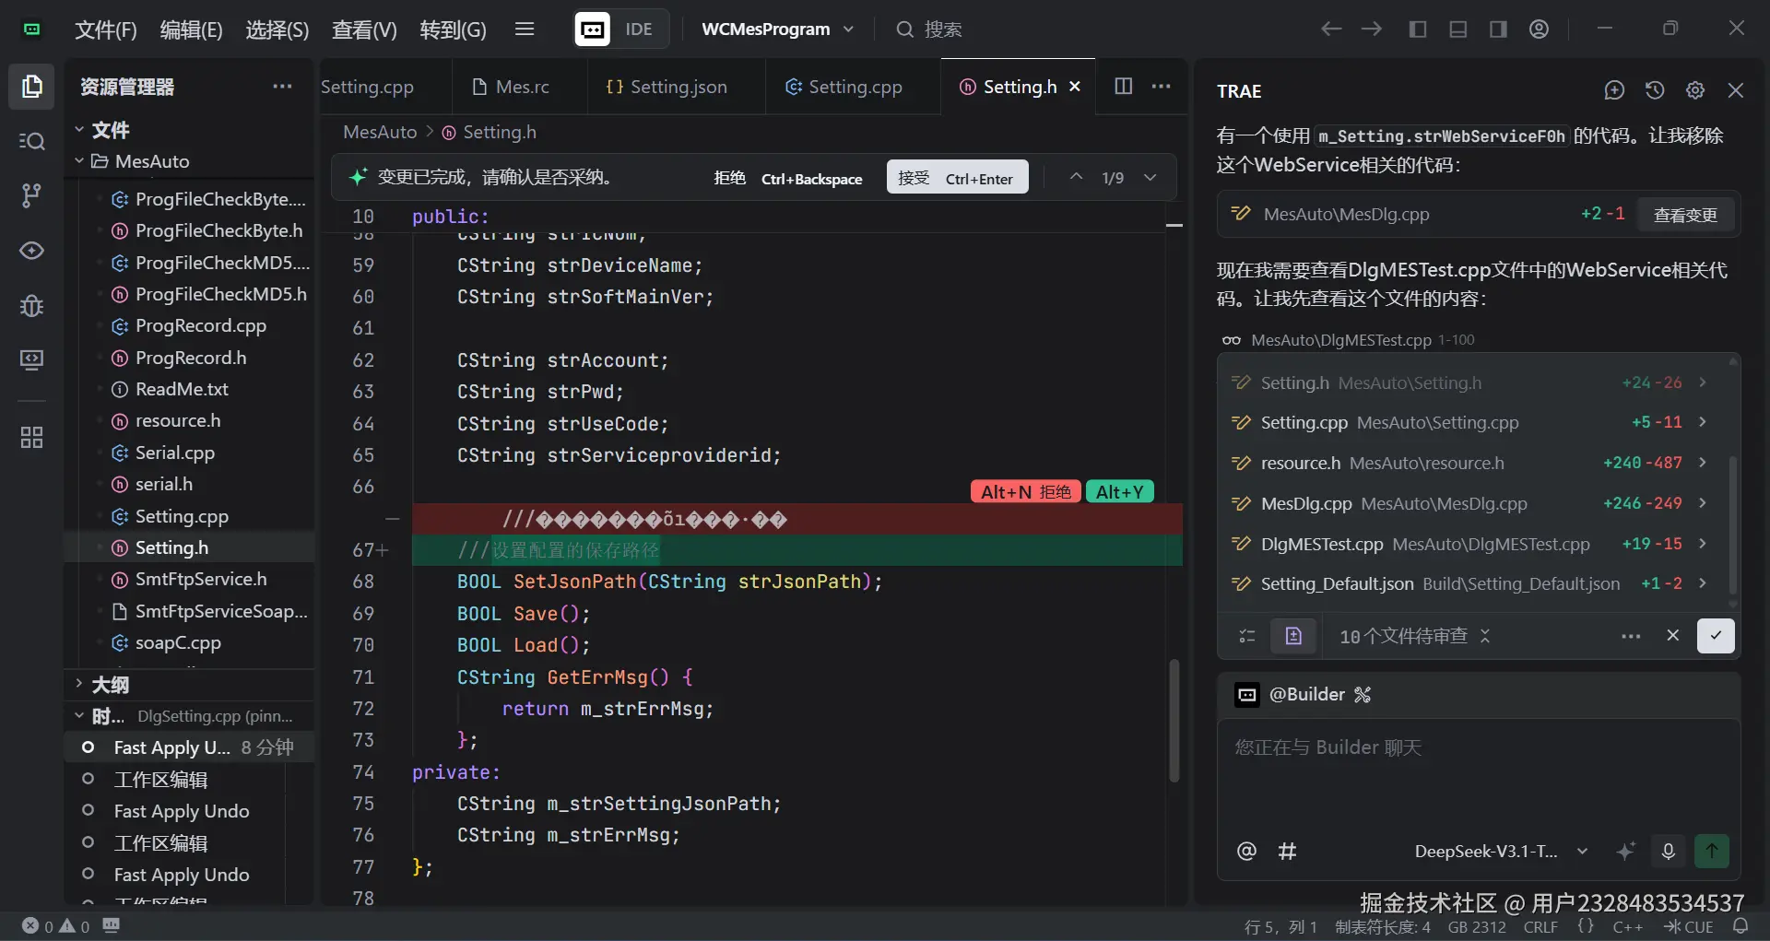Viewport: 1770px width, 941px height.
Task: Toggle the primary sidebar layout icon
Action: click(x=1418, y=29)
